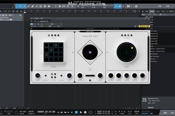Click the Intensity knob in the Echoes section
The width and height of the screenshot is (175, 116).
[38, 75]
